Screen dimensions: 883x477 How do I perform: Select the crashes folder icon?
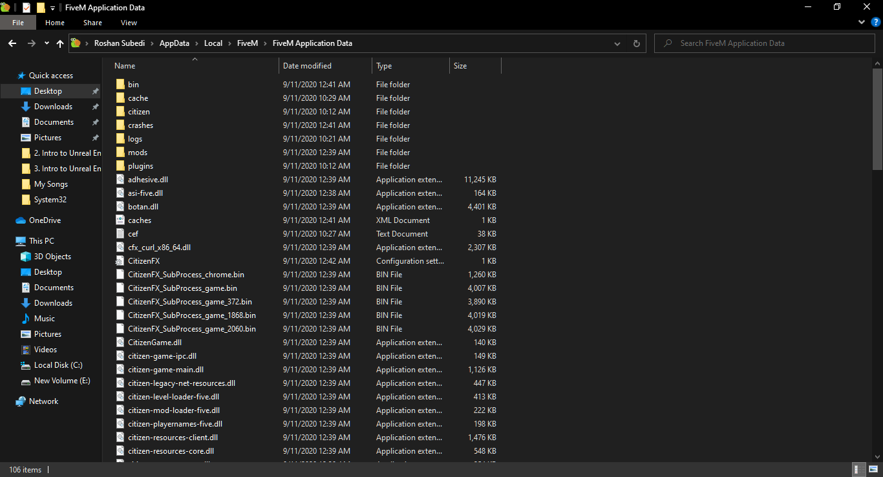(x=120, y=125)
